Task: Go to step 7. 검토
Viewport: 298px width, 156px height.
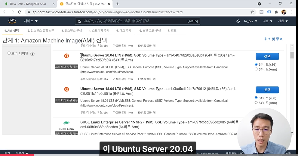Action: (172, 30)
